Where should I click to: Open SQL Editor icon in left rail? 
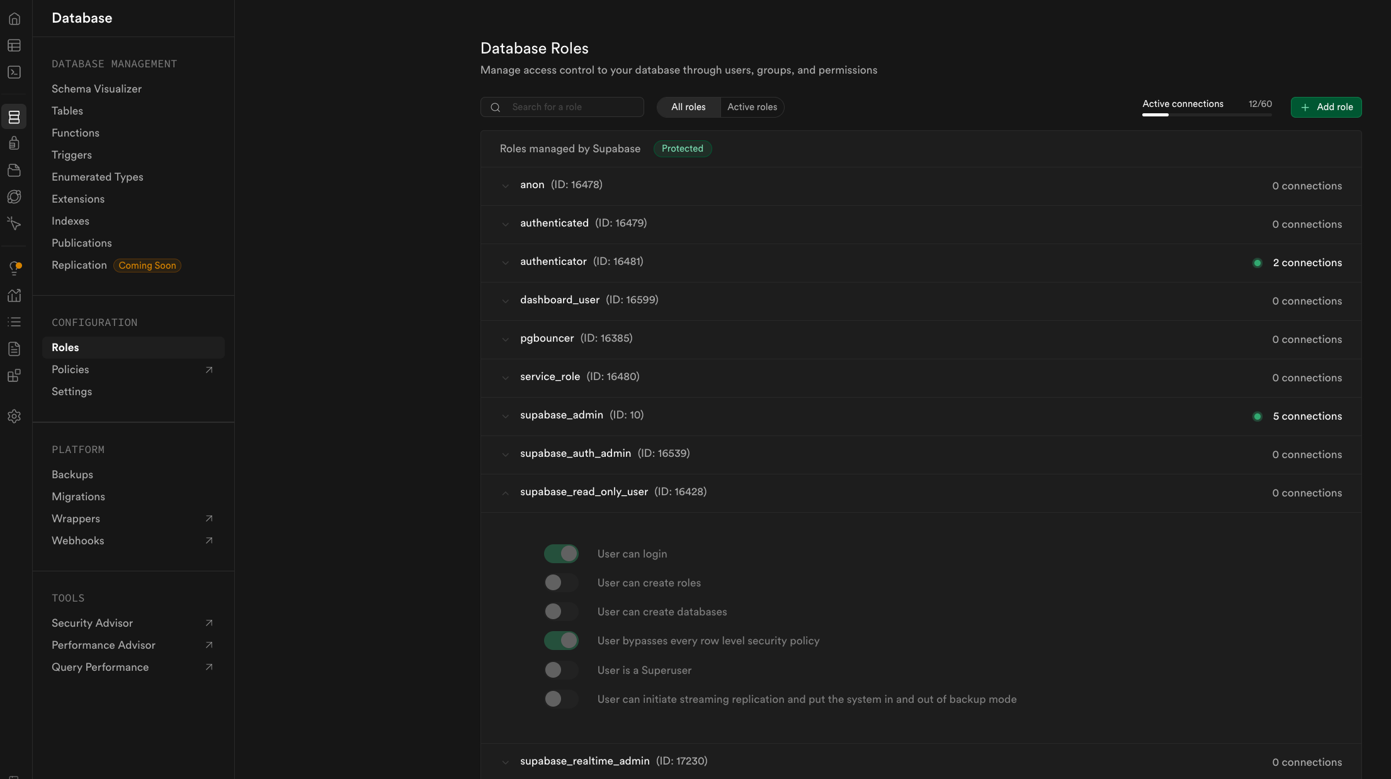coord(14,72)
